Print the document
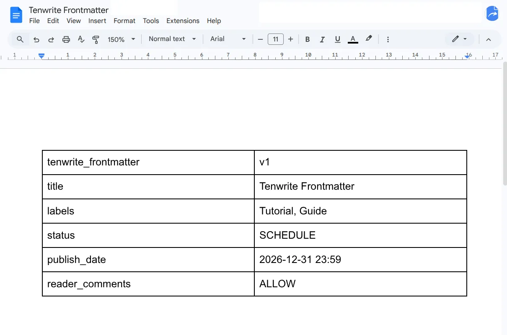Viewport: 507px width, 335px height. 66,39
